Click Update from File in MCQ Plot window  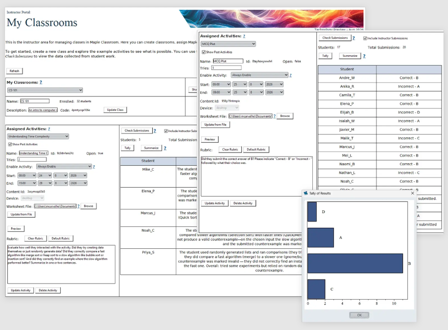215,125
